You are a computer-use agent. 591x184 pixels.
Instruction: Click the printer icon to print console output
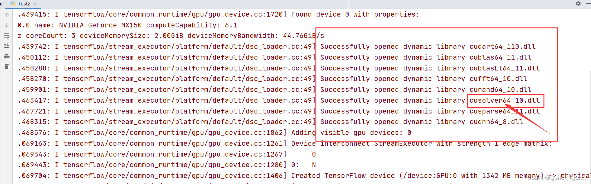point(6,57)
